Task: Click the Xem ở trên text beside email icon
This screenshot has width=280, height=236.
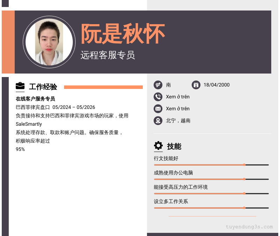Action: pyautogui.click(x=178, y=109)
